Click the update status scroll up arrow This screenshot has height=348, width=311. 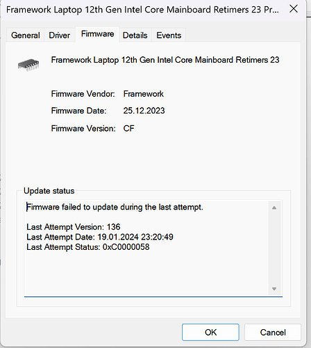click(x=274, y=207)
